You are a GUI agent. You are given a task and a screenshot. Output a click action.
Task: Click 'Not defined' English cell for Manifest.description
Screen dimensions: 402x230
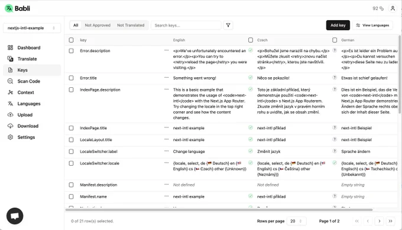click(x=184, y=185)
